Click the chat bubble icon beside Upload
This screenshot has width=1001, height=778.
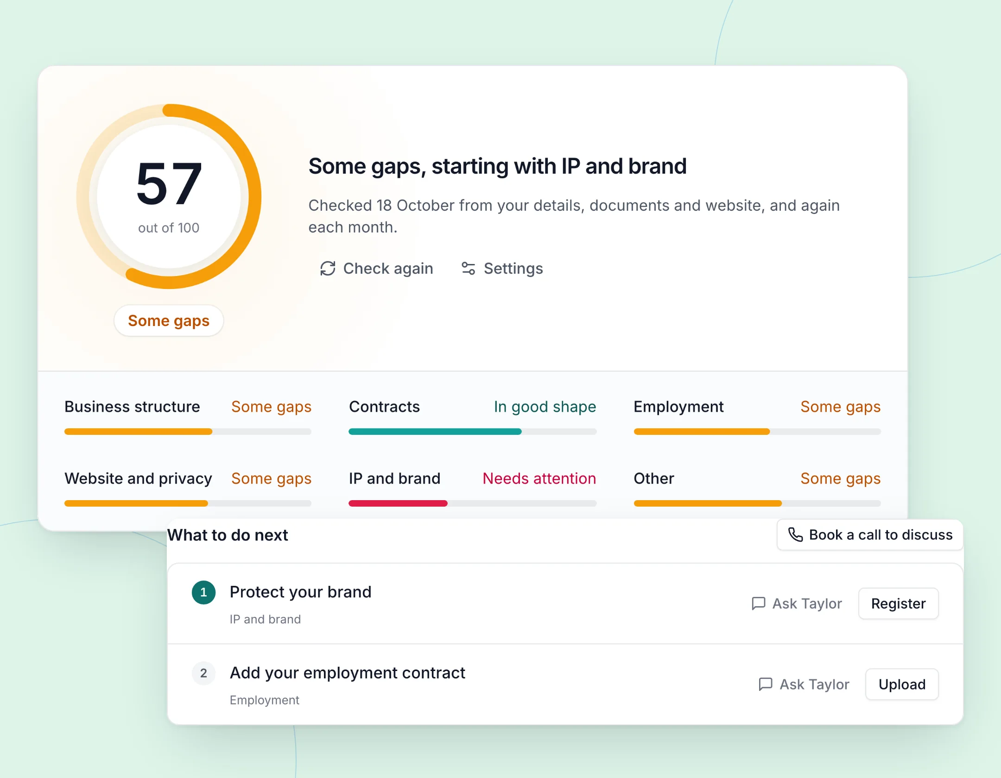[x=766, y=684]
